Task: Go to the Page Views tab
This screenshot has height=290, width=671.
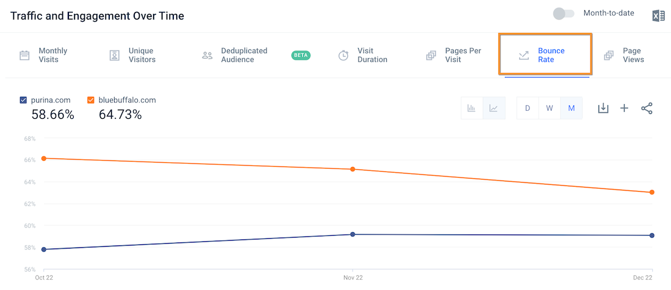Action: [633, 55]
